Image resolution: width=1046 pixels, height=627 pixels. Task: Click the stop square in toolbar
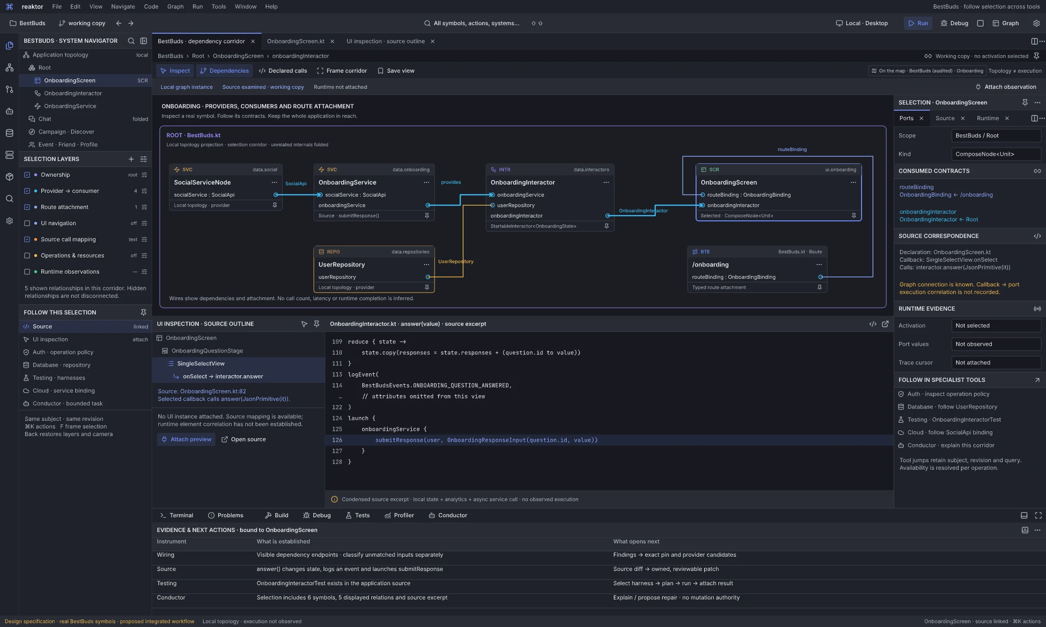click(x=980, y=23)
